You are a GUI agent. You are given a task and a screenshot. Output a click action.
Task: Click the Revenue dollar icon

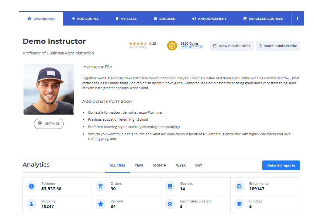(x=31, y=186)
